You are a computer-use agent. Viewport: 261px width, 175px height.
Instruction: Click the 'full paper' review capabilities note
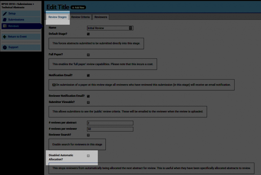pyautogui.click(x=103, y=64)
